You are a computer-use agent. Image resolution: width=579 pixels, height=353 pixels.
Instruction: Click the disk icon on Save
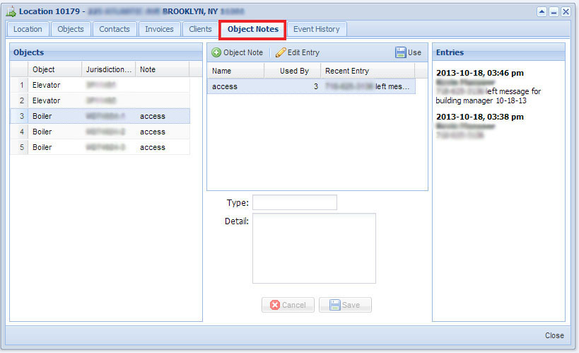[x=334, y=305]
